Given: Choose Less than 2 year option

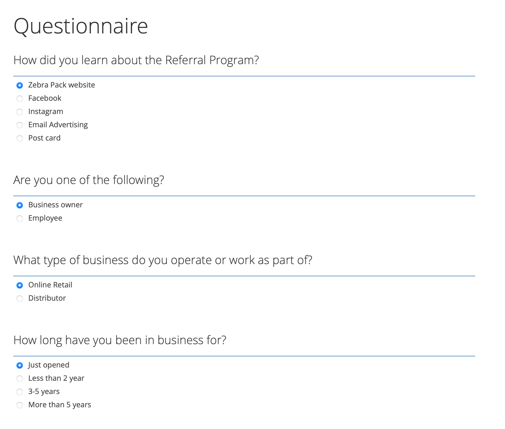Looking at the screenshot, I should tap(20, 379).
